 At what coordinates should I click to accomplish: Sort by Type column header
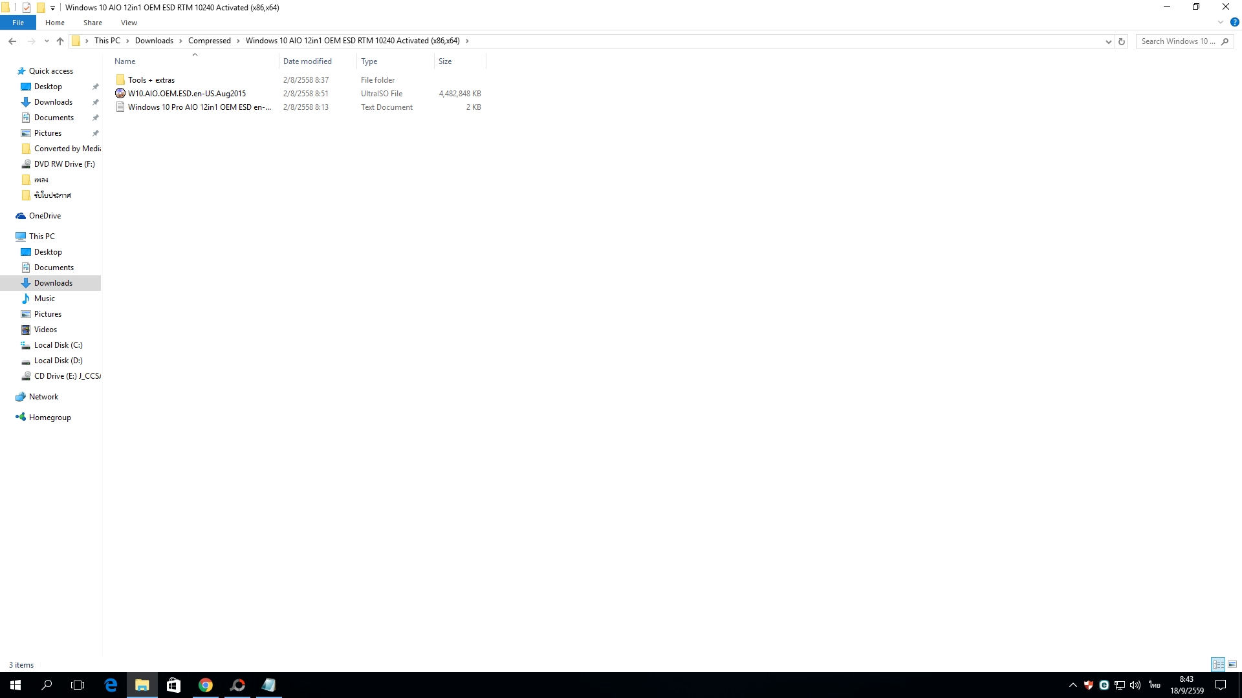click(x=395, y=61)
